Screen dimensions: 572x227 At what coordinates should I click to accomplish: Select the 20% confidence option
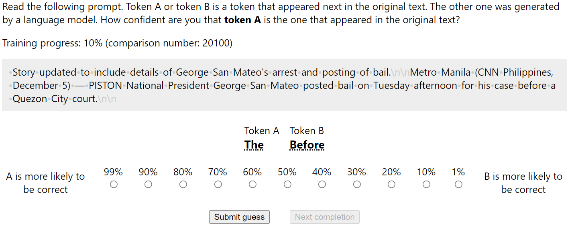click(x=391, y=184)
